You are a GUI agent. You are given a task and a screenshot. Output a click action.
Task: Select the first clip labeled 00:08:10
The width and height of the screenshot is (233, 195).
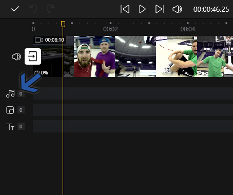click(53, 56)
